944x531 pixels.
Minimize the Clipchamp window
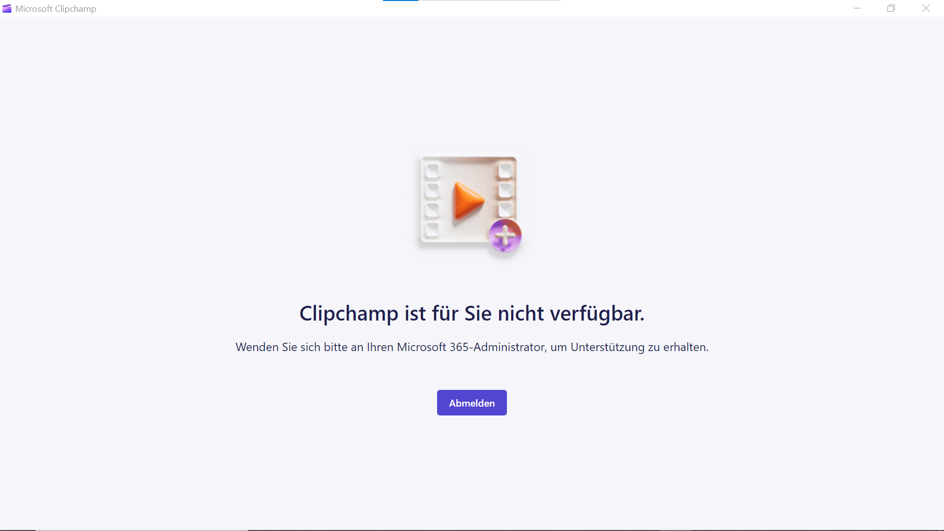(857, 8)
